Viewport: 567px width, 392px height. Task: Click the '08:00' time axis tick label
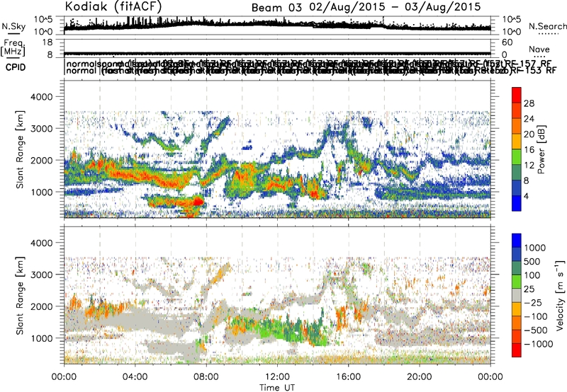[x=206, y=377]
